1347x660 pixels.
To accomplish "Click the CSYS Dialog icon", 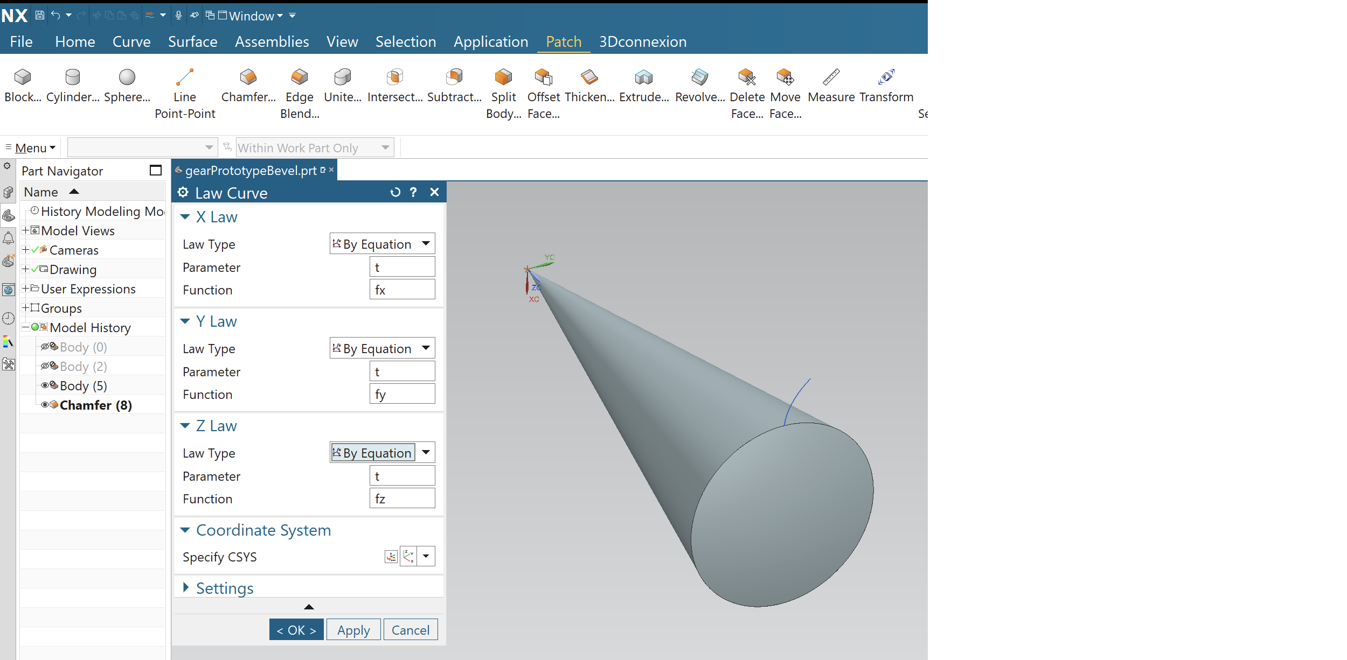I will pyautogui.click(x=391, y=556).
